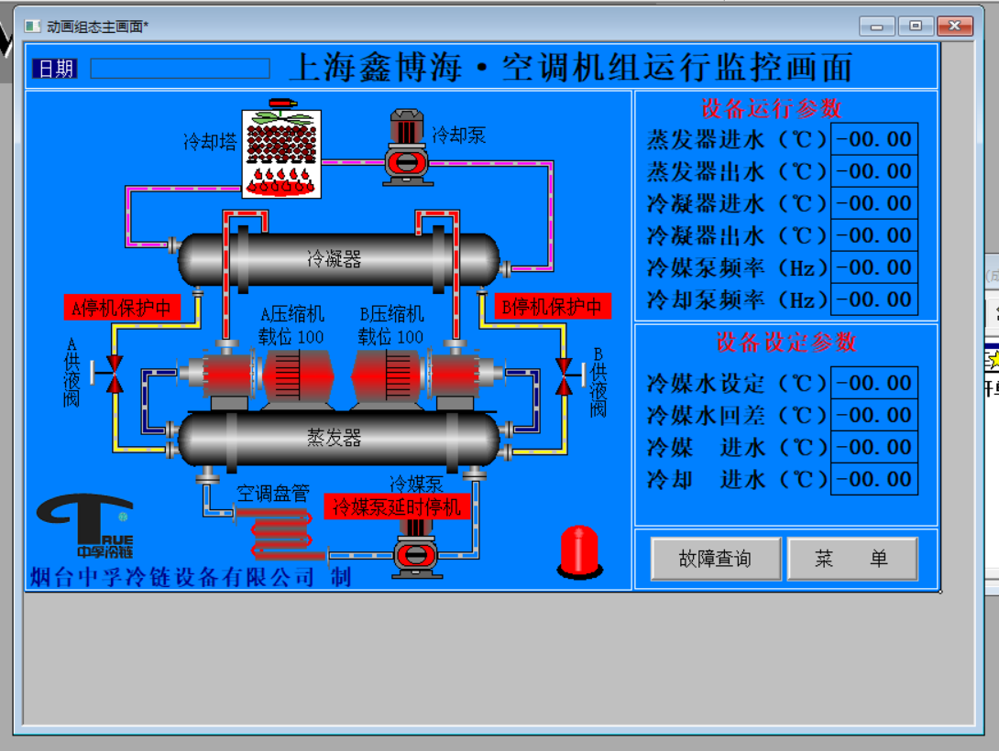Click the condenser (冷凝器) vessel

(338, 260)
